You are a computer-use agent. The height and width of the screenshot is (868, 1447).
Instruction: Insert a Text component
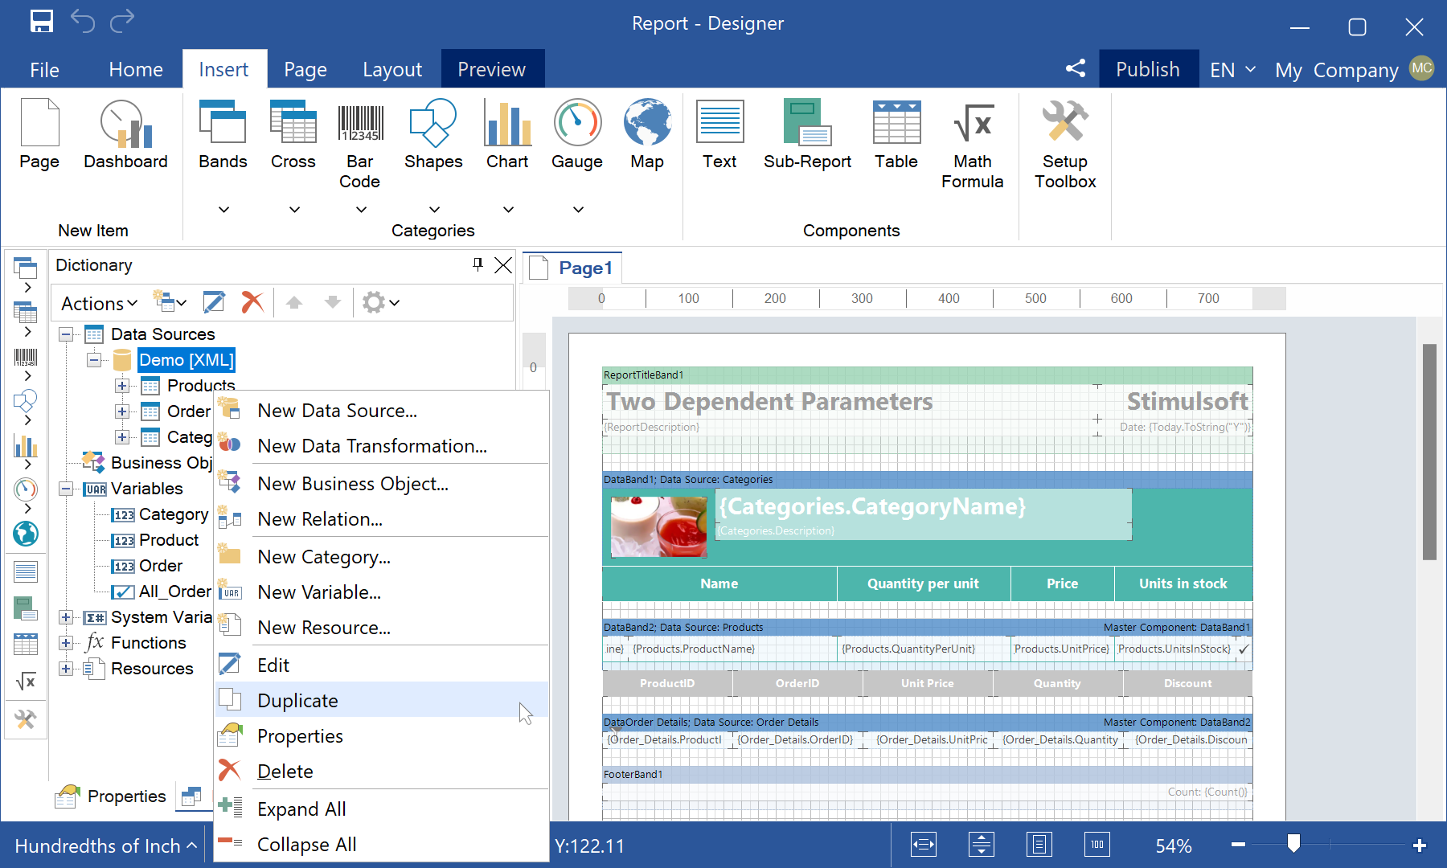[x=719, y=134]
